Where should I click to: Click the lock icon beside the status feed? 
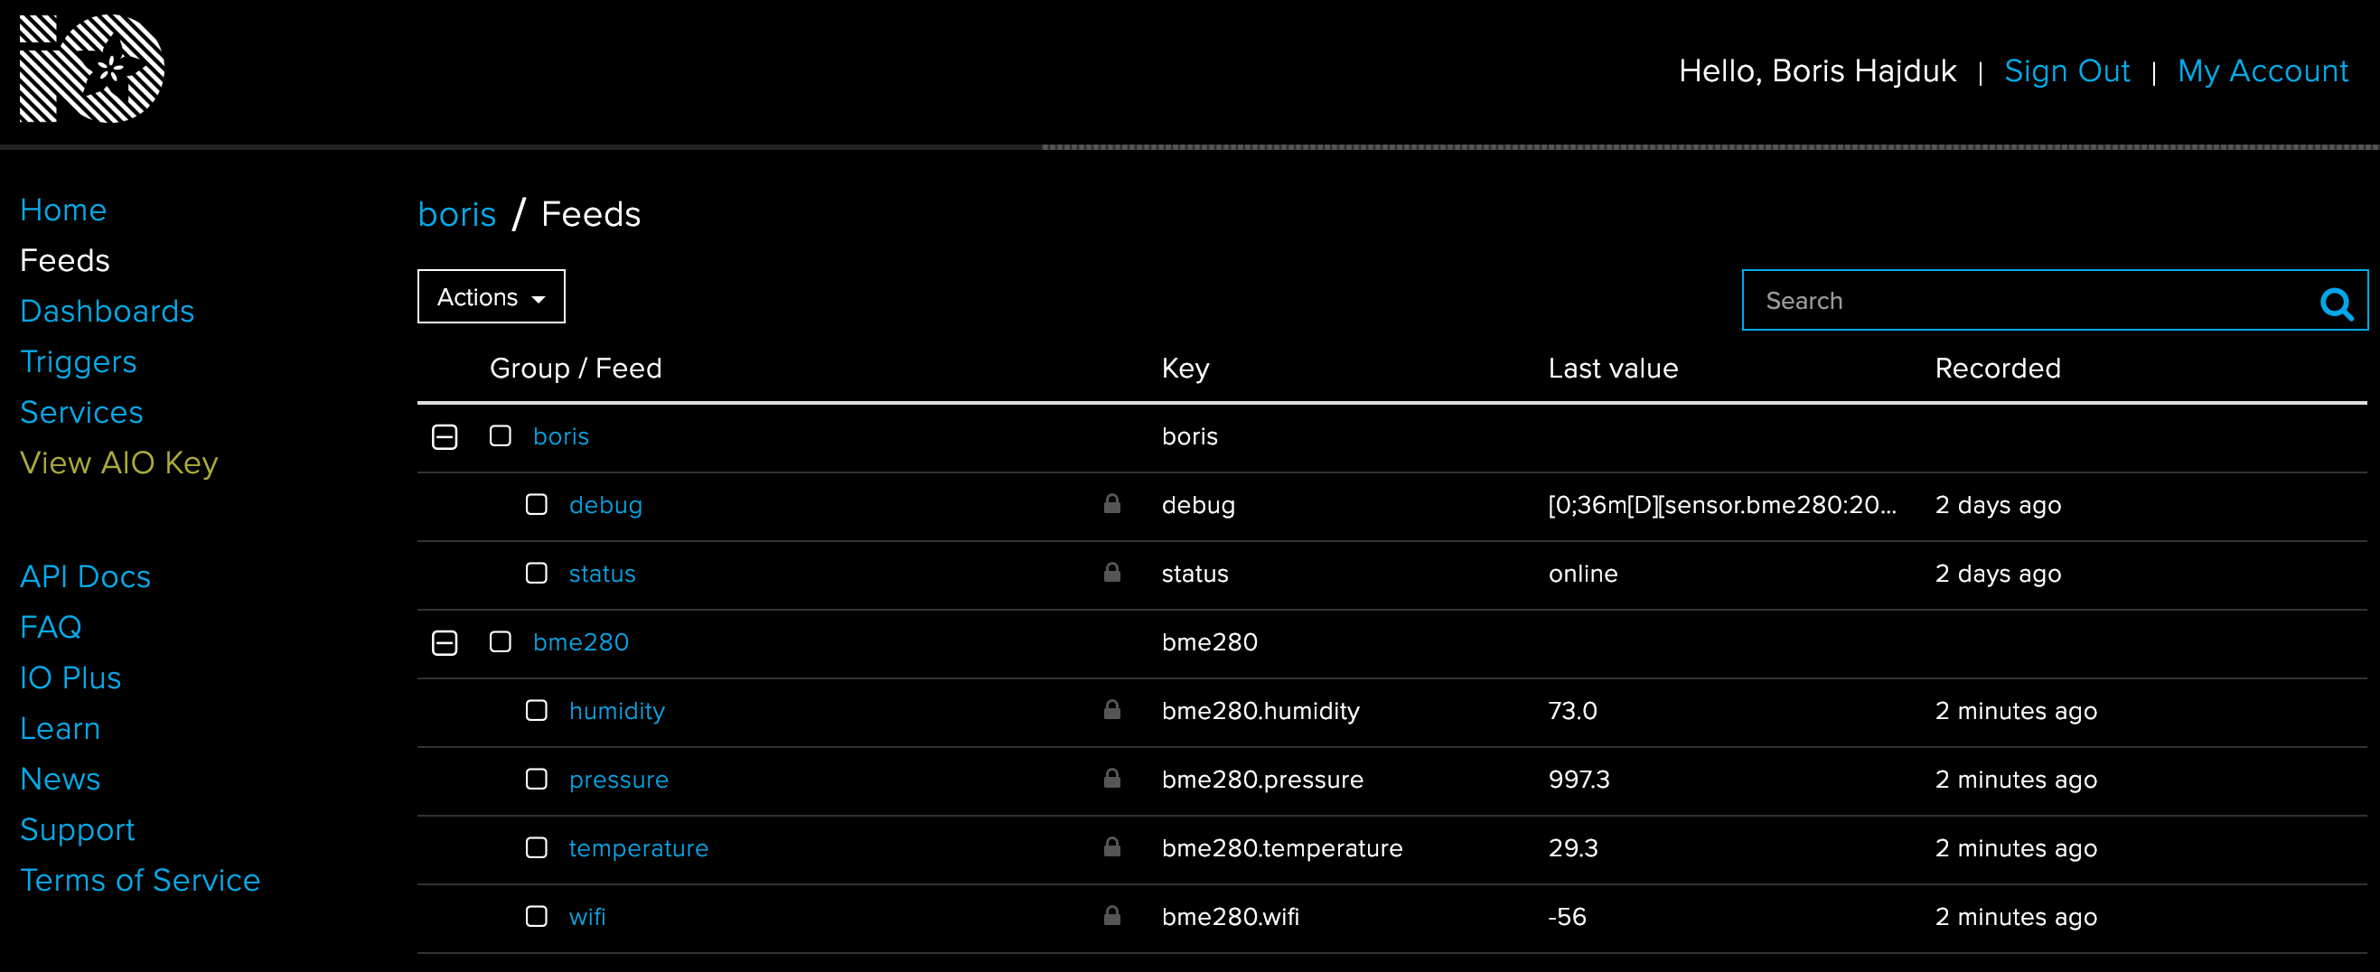(x=1111, y=573)
